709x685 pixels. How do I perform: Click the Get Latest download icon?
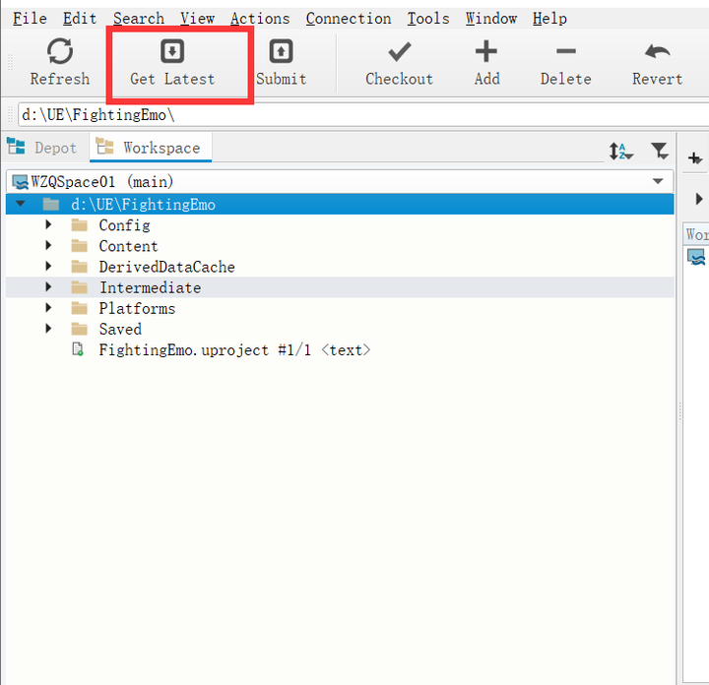(x=172, y=51)
